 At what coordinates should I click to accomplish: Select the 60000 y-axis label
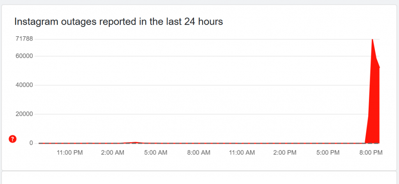click(x=23, y=56)
